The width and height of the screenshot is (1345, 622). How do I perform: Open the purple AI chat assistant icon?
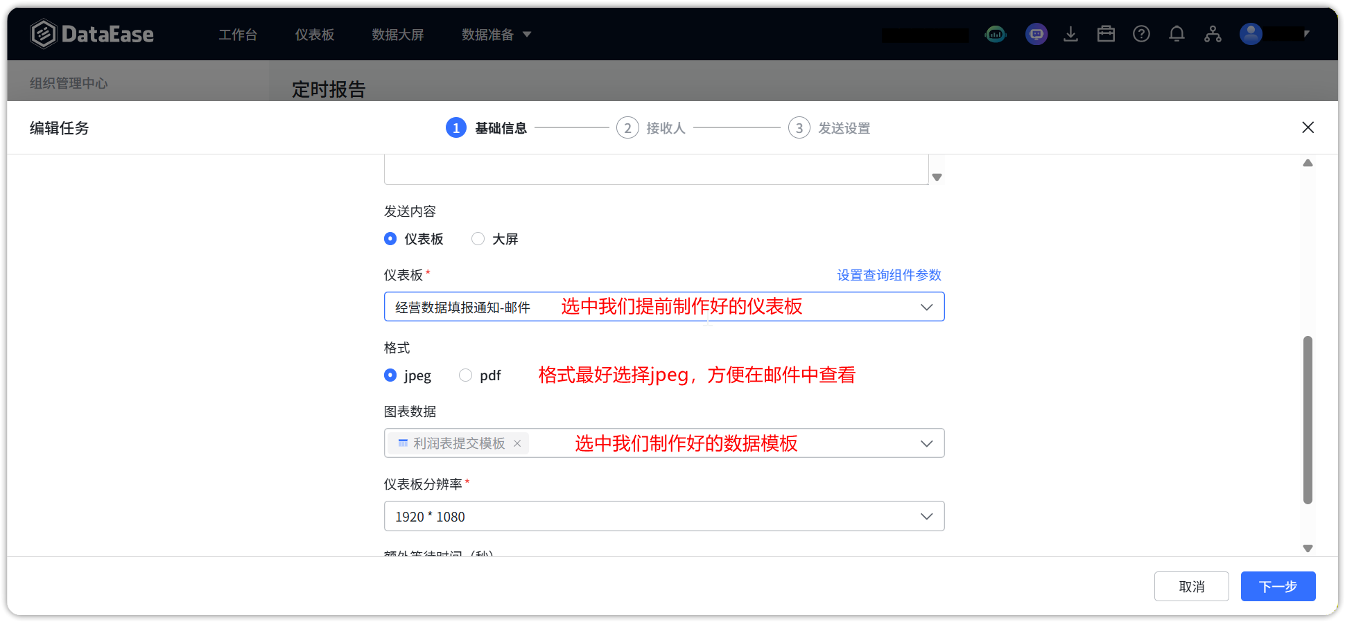1036,34
